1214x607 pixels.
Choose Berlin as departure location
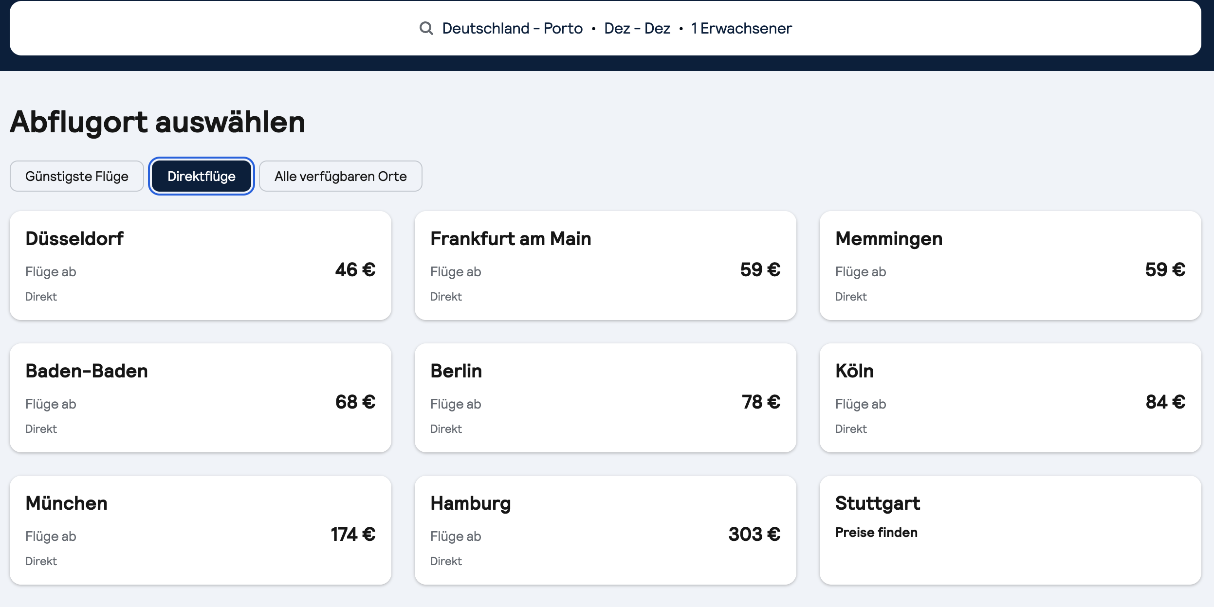605,398
